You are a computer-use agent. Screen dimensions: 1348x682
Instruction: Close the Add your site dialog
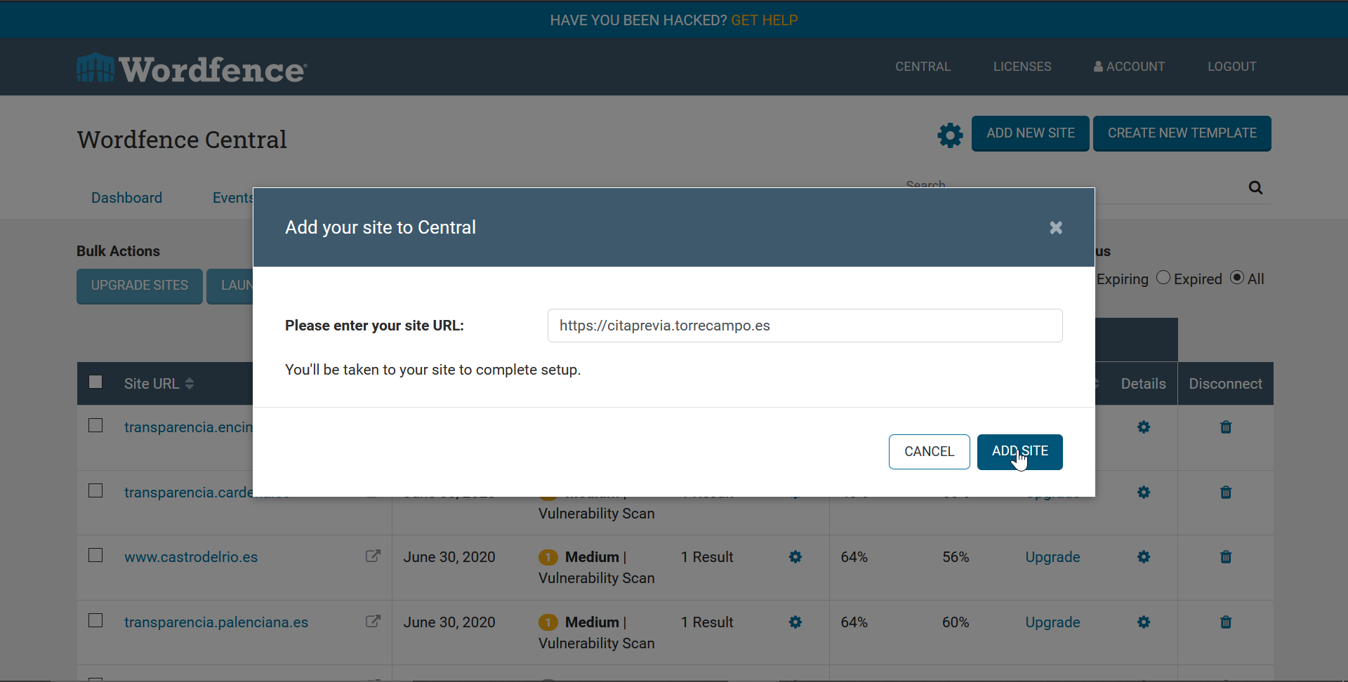[1055, 228]
